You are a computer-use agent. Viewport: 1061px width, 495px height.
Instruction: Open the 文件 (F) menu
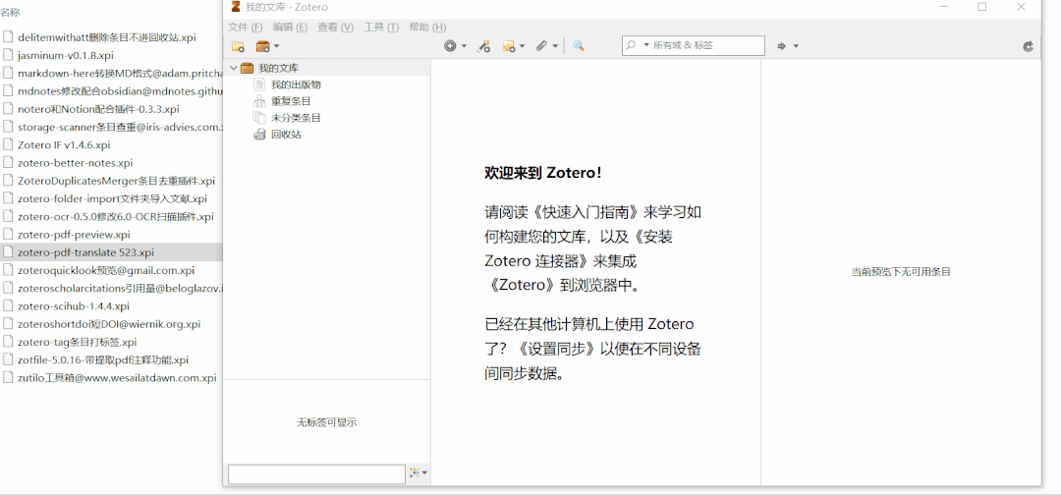[x=245, y=27]
